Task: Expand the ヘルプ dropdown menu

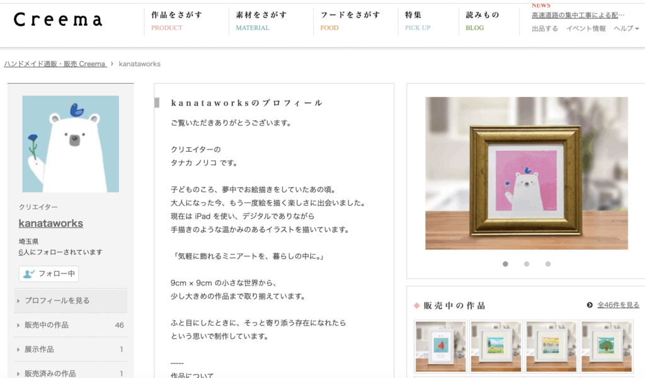Action: pos(626,28)
